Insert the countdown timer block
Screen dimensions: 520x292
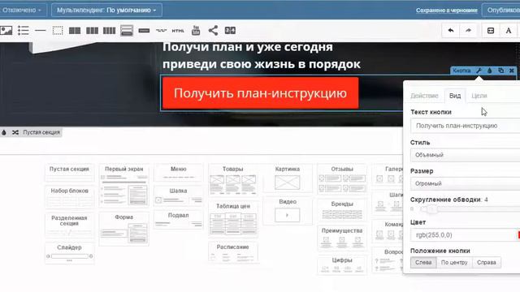click(230, 31)
